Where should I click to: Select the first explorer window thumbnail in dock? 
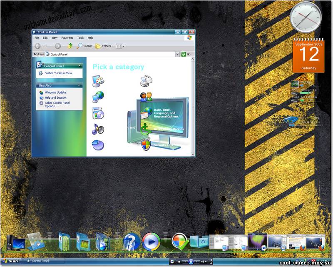(x=219, y=242)
